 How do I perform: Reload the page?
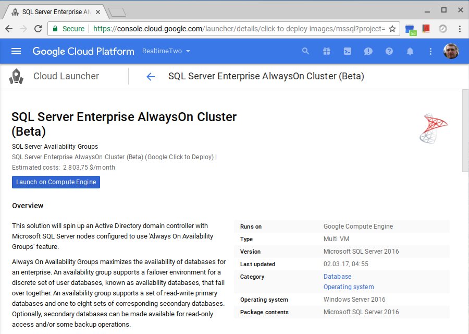point(38,29)
